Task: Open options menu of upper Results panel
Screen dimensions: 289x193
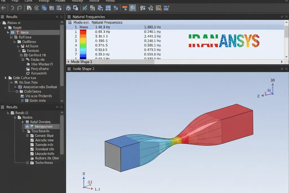Action: pos(57,17)
